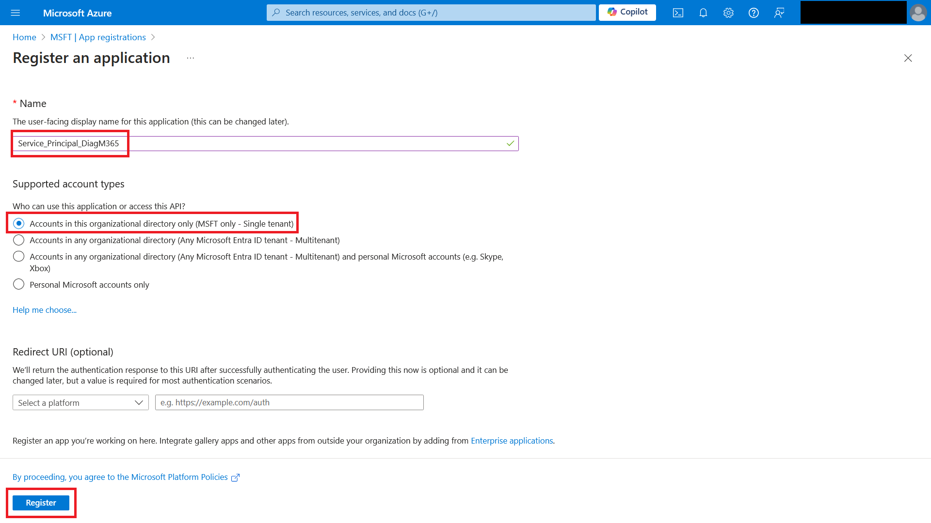Focus the Azure resources search box
The width and height of the screenshot is (931, 523).
coord(431,13)
